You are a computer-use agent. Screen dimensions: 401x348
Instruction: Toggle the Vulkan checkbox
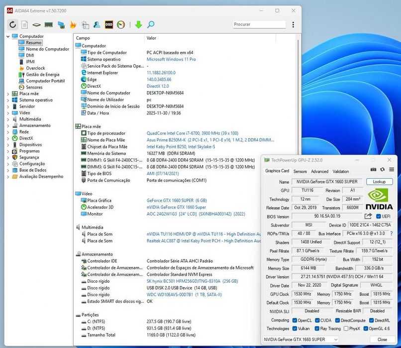click(295, 328)
